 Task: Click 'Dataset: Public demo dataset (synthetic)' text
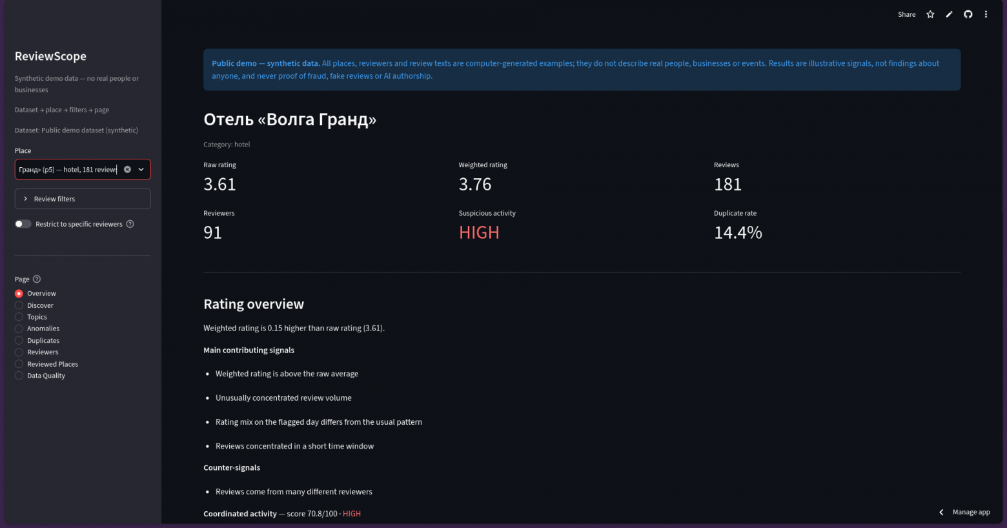pos(76,130)
